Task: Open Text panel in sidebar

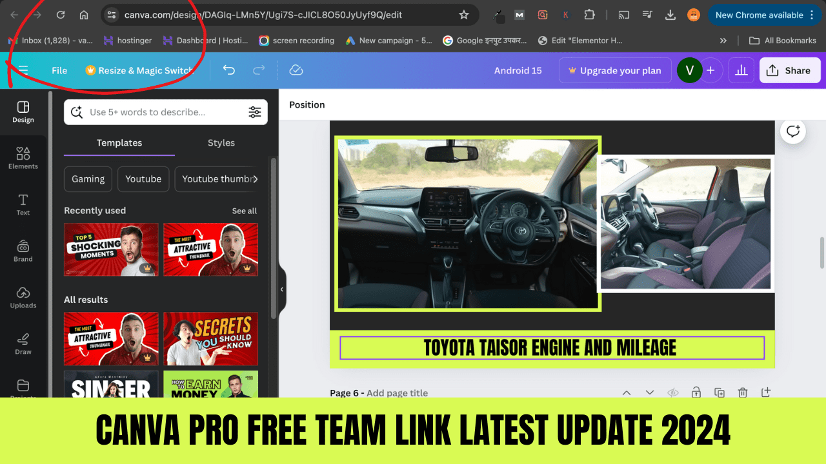Action: coord(23,205)
